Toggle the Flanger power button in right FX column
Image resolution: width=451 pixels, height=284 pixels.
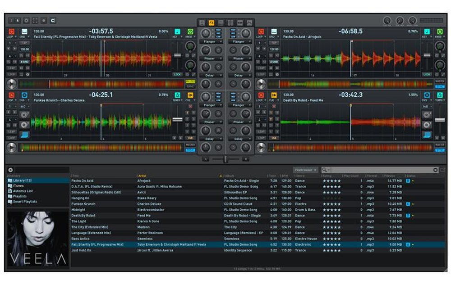pyautogui.click(x=233, y=50)
